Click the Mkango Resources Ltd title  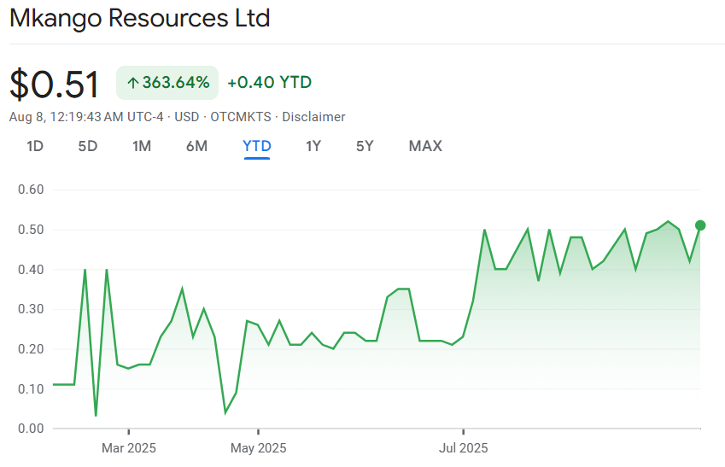tap(140, 19)
